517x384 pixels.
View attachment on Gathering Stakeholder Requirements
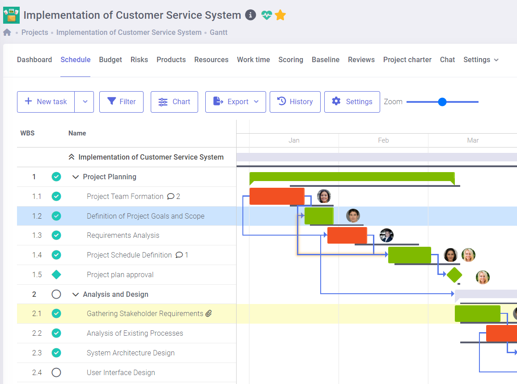208,313
